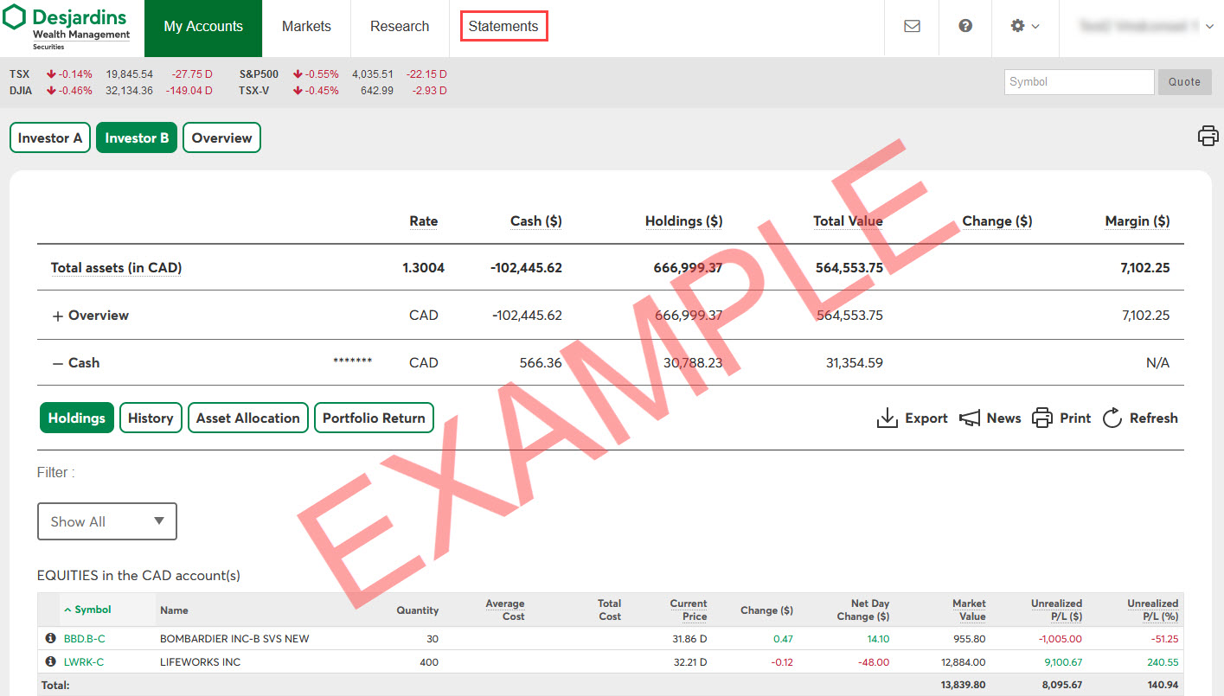Image resolution: width=1224 pixels, height=696 pixels.
Task: Click the Quote button
Action: 1184,81
